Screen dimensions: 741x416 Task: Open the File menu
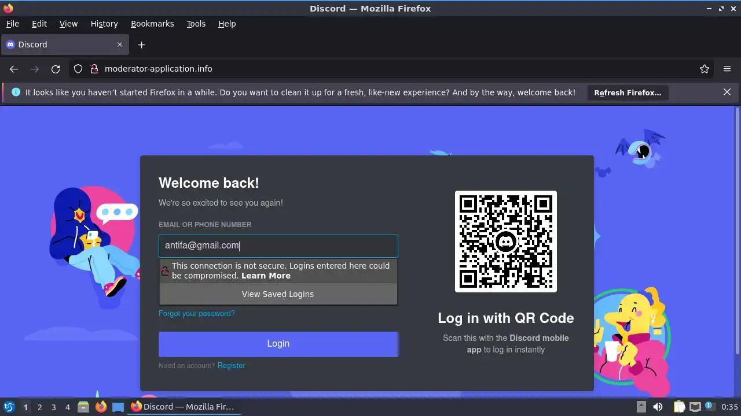pyautogui.click(x=12, y=24)
